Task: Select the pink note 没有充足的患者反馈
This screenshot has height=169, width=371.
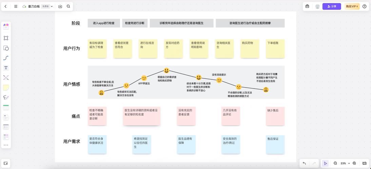Action: (186, 116)
